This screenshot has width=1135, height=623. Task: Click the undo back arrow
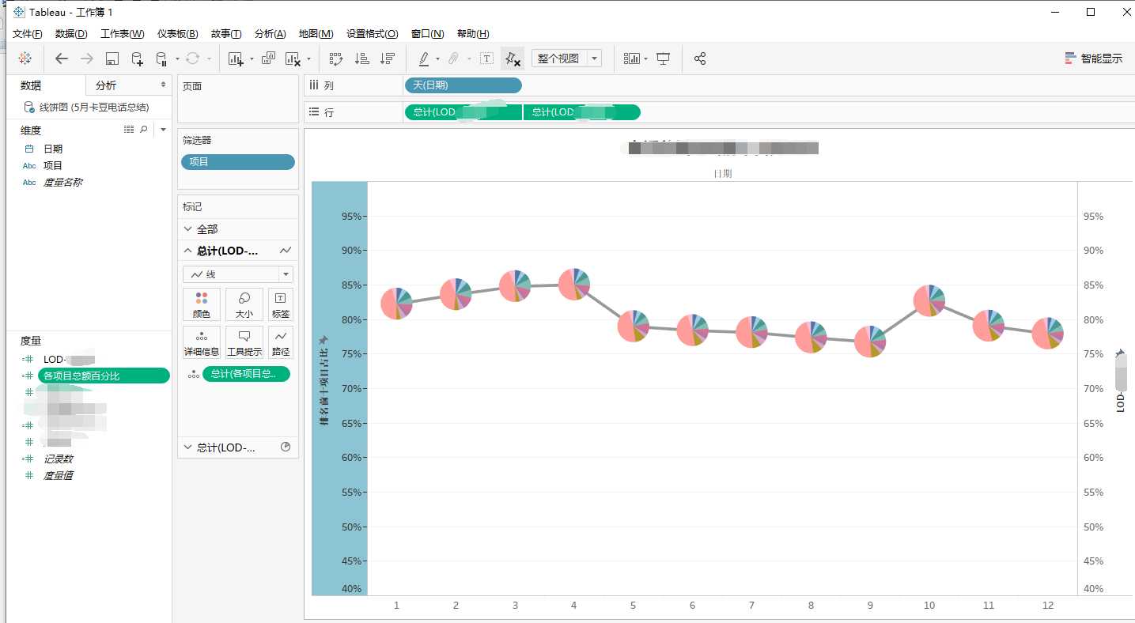[x=62, y=59]
